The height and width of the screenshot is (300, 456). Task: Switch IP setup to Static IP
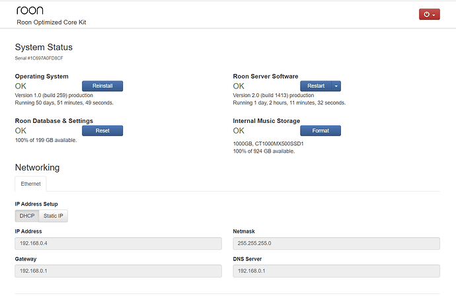pos(54,216)
